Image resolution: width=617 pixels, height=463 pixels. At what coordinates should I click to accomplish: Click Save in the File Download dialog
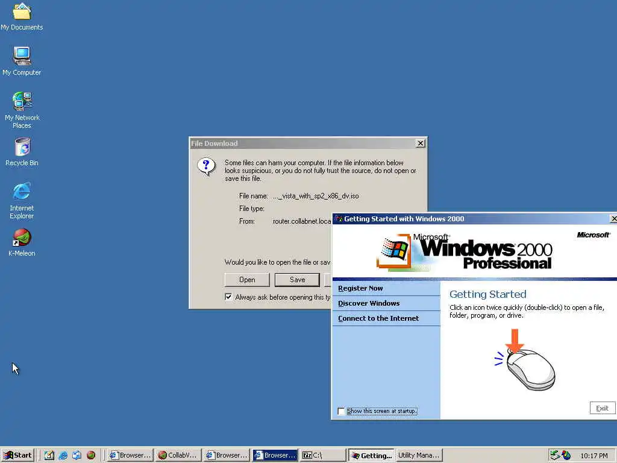[x=297, y=280]
